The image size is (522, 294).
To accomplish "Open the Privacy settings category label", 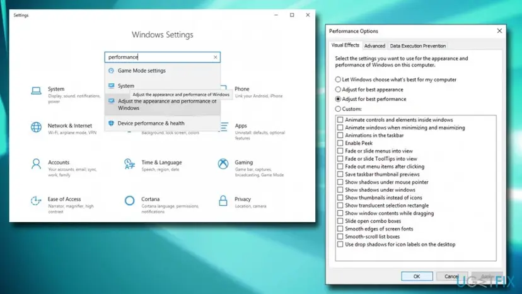I will [x=243, y=199].
